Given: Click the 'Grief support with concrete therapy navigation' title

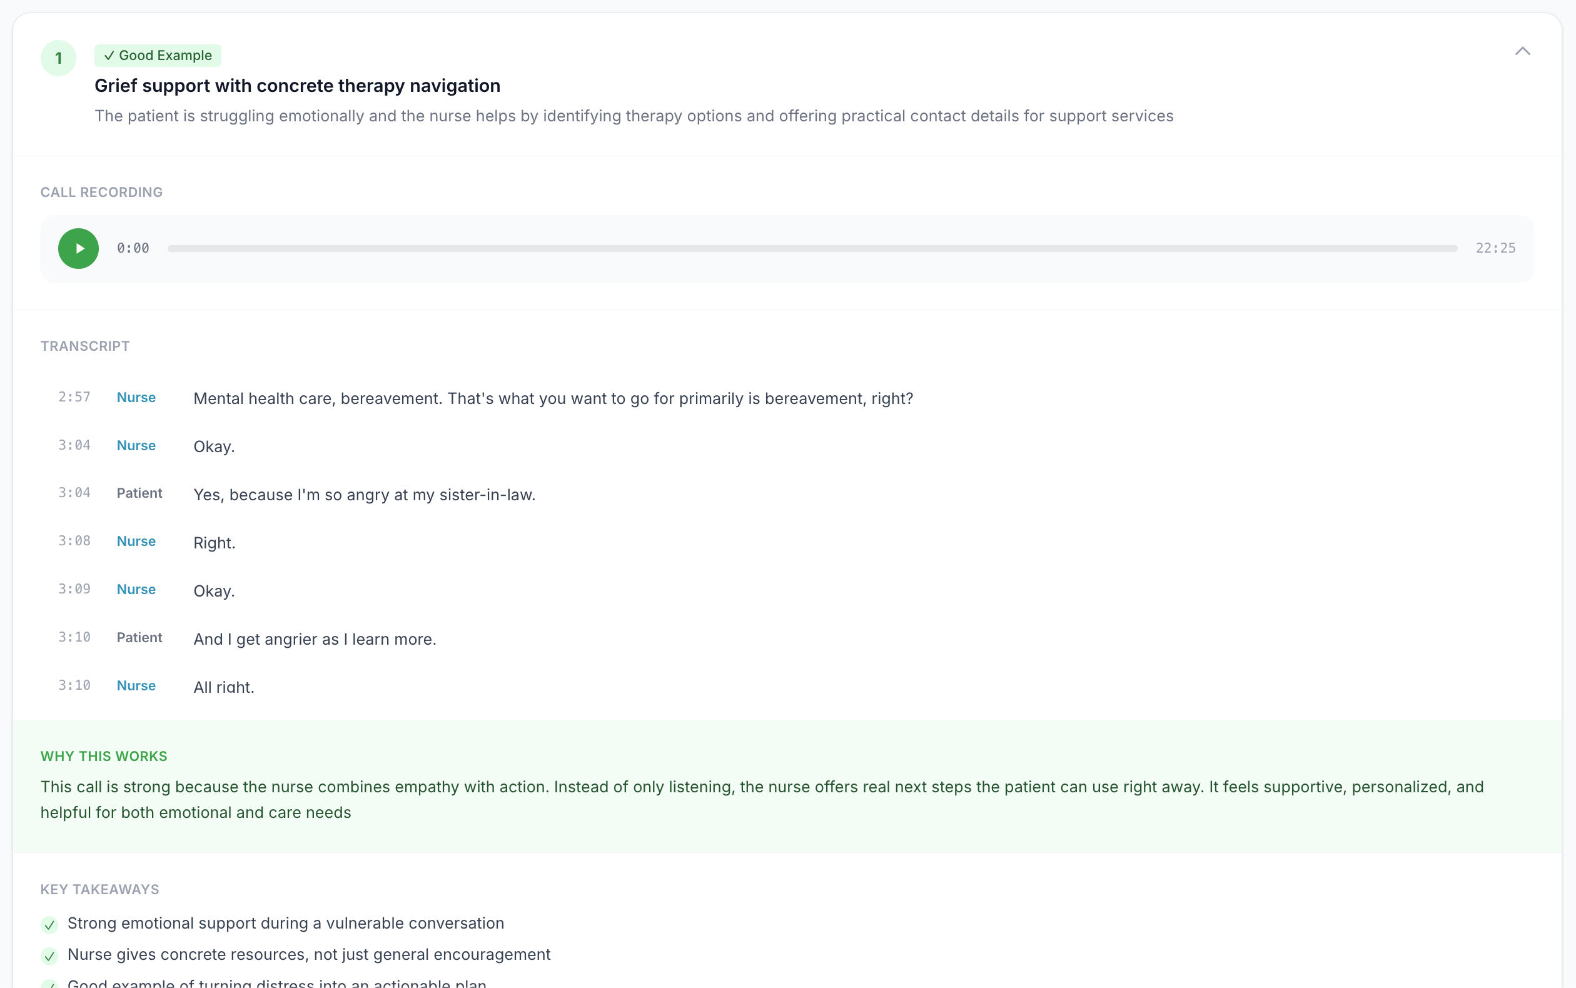Looking at the screenshot, I should point(297,86).
